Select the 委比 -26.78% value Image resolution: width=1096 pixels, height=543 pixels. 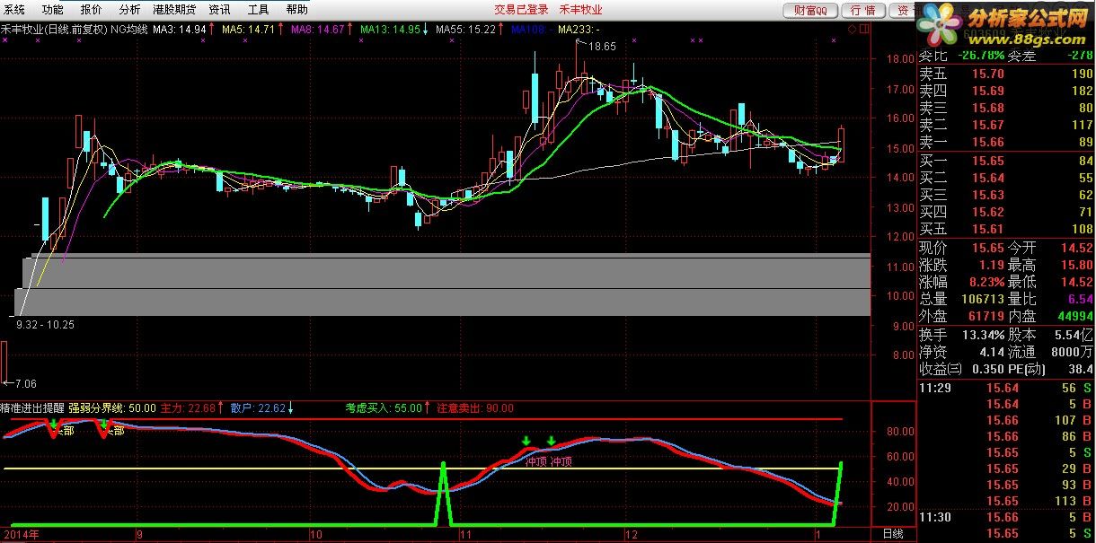(x=982, y=56)
